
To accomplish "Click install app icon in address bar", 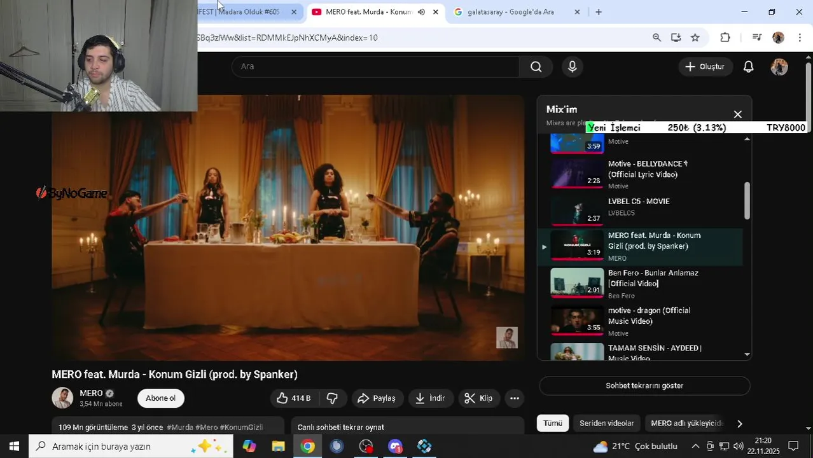I will [676, 38].
